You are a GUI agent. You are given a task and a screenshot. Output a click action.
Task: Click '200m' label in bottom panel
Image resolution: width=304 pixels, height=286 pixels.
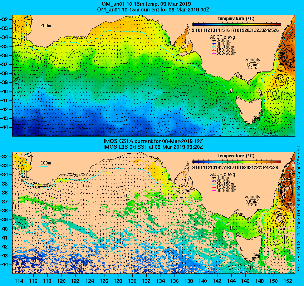46,163
